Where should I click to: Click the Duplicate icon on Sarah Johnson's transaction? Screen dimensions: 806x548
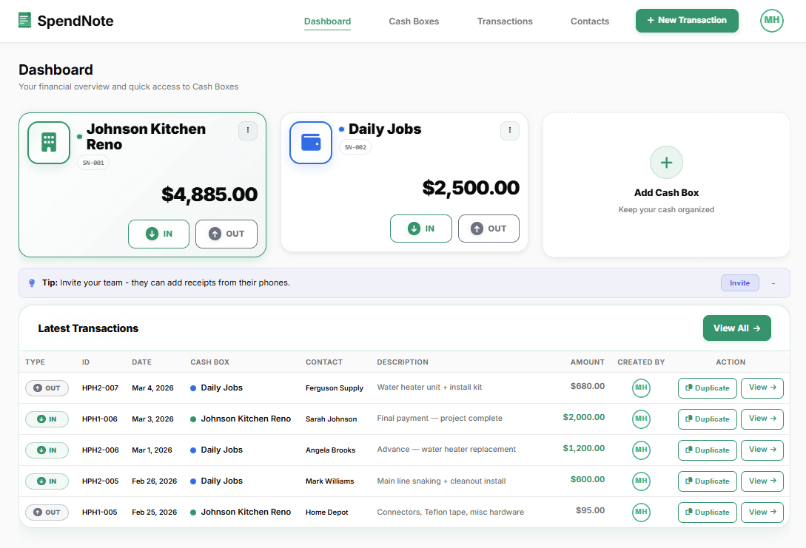pyautogui.click(x=688, y=419)
